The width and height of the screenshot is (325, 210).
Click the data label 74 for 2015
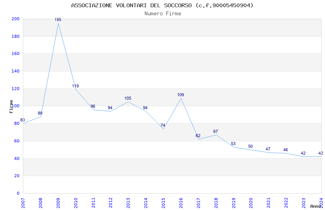coord(163,125)
